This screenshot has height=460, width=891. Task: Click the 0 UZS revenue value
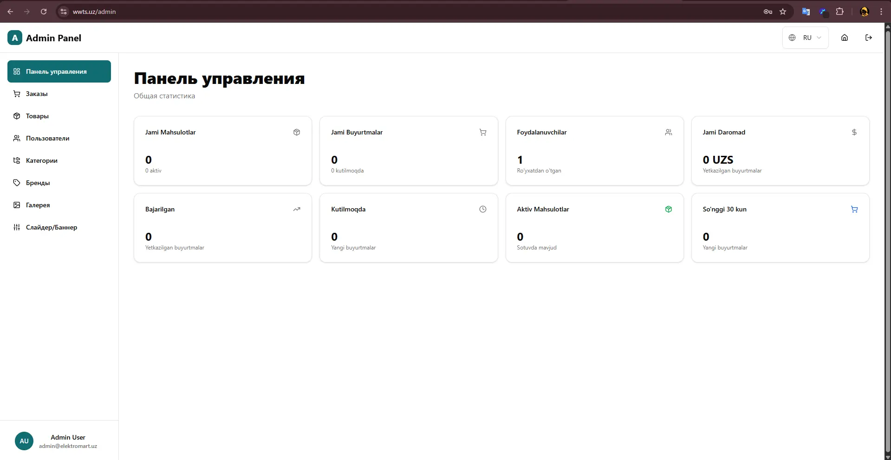pyautogui.click(x=718, y=160)
